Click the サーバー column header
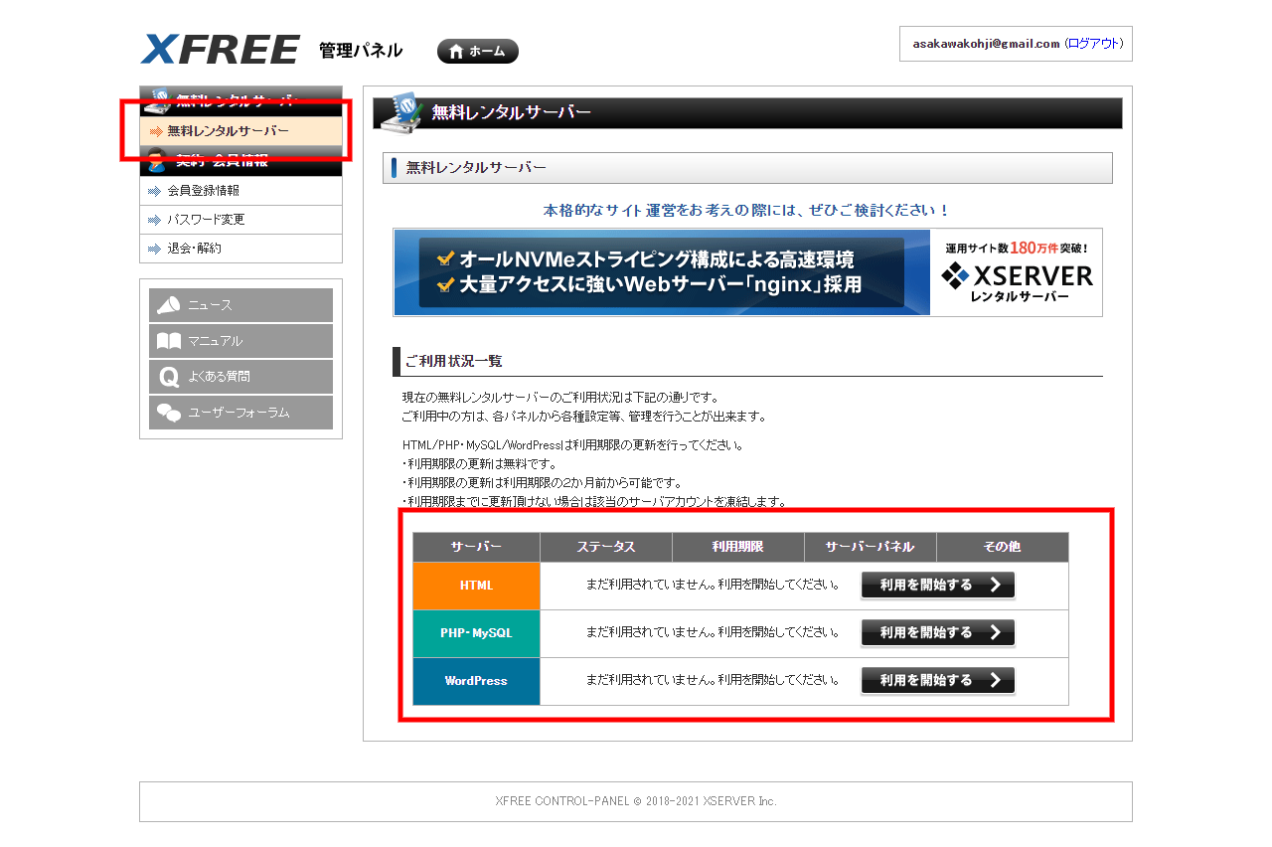 coord(476,547)
